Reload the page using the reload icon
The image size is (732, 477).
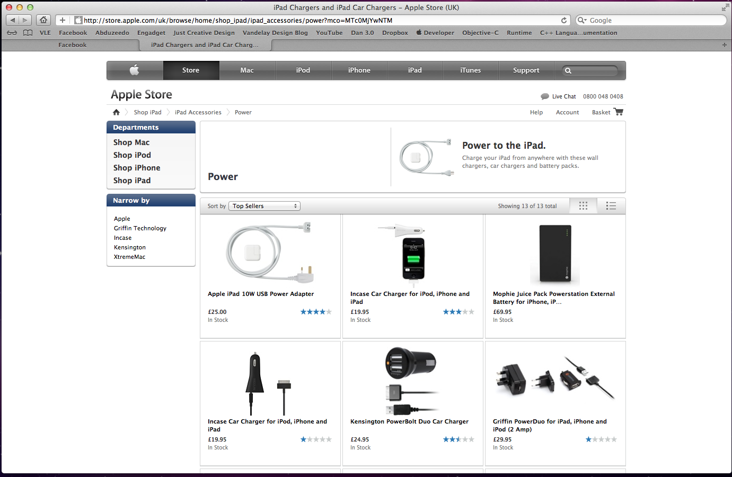pos(564,20)
